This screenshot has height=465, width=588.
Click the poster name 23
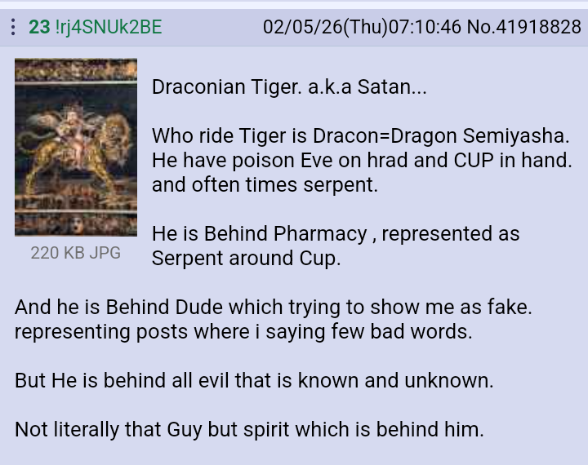39,27
